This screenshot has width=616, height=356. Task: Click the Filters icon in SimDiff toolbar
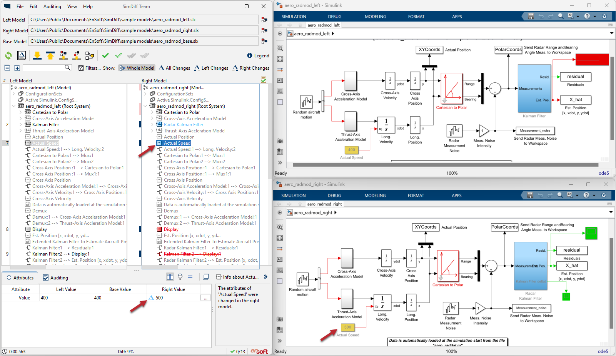coord(81,68)
